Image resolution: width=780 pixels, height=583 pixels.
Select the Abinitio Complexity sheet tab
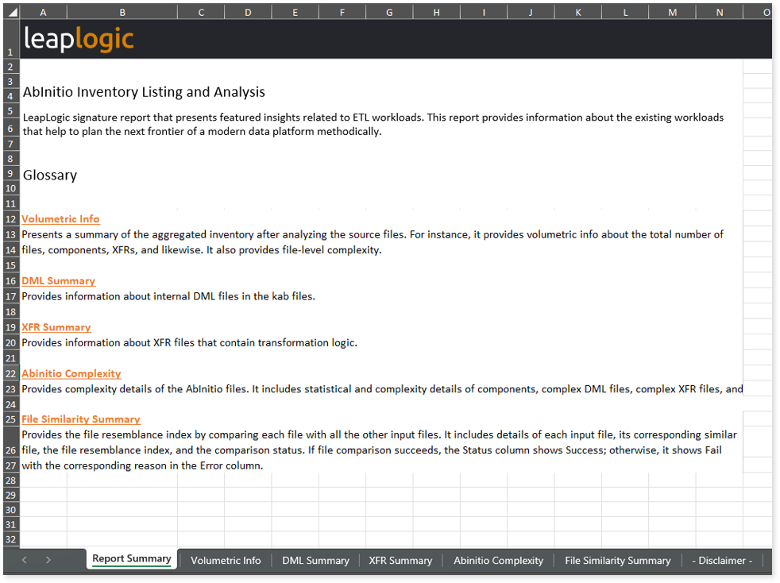(498, 560)
